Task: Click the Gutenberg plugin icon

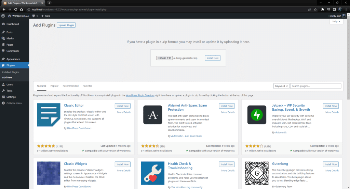Action: click(x=257, y=173)
